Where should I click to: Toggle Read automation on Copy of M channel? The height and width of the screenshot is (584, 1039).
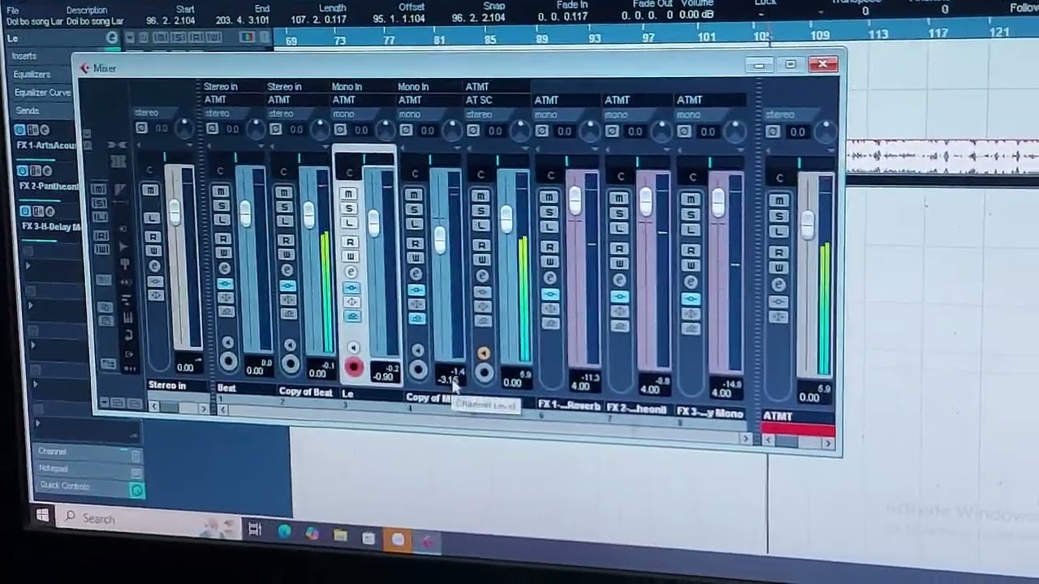(x=416, y=243)
